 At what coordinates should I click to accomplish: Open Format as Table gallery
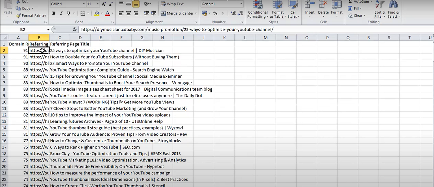click(x=278, y=9)
